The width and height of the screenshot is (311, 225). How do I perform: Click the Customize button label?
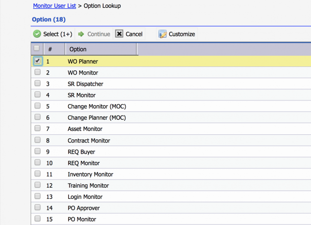tap(182, 34)
